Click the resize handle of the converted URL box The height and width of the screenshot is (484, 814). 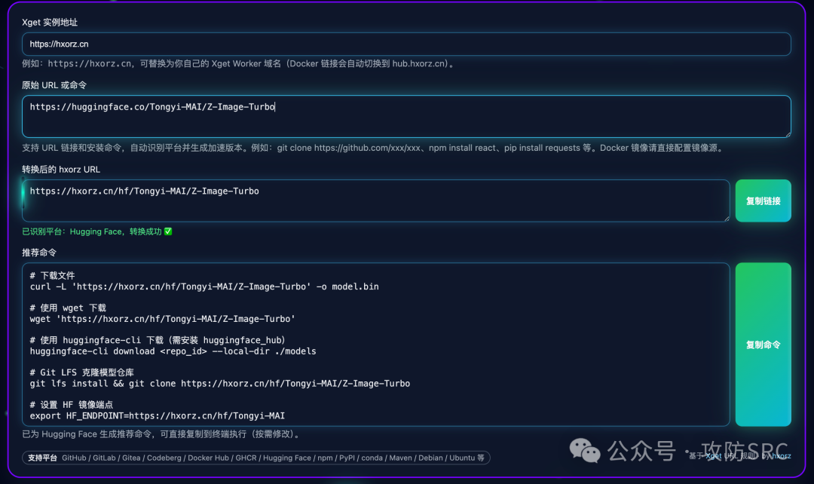click(725, 217)
